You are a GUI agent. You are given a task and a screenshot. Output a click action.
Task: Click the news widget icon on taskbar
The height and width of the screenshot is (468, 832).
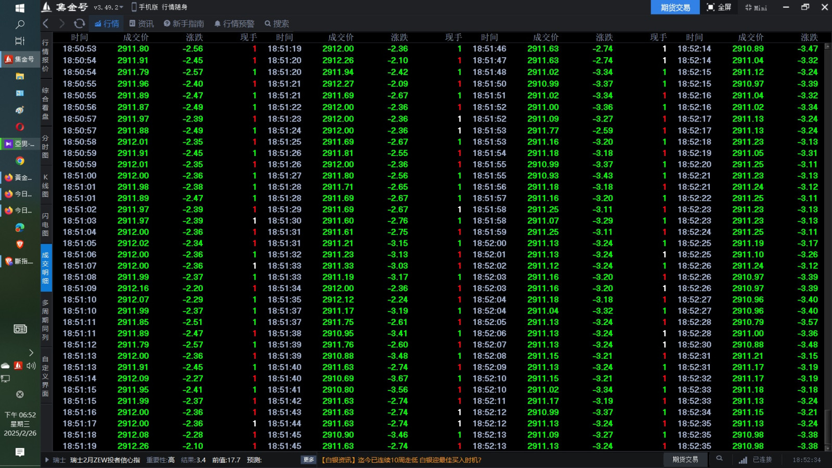point(20,329)
